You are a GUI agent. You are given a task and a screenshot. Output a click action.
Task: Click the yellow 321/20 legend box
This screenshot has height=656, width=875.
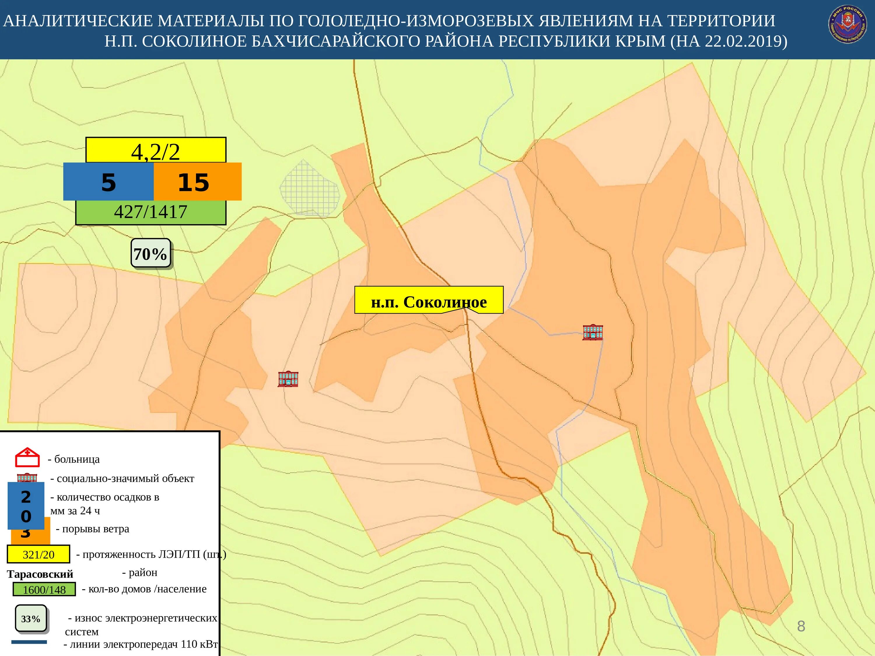point(38,554)
